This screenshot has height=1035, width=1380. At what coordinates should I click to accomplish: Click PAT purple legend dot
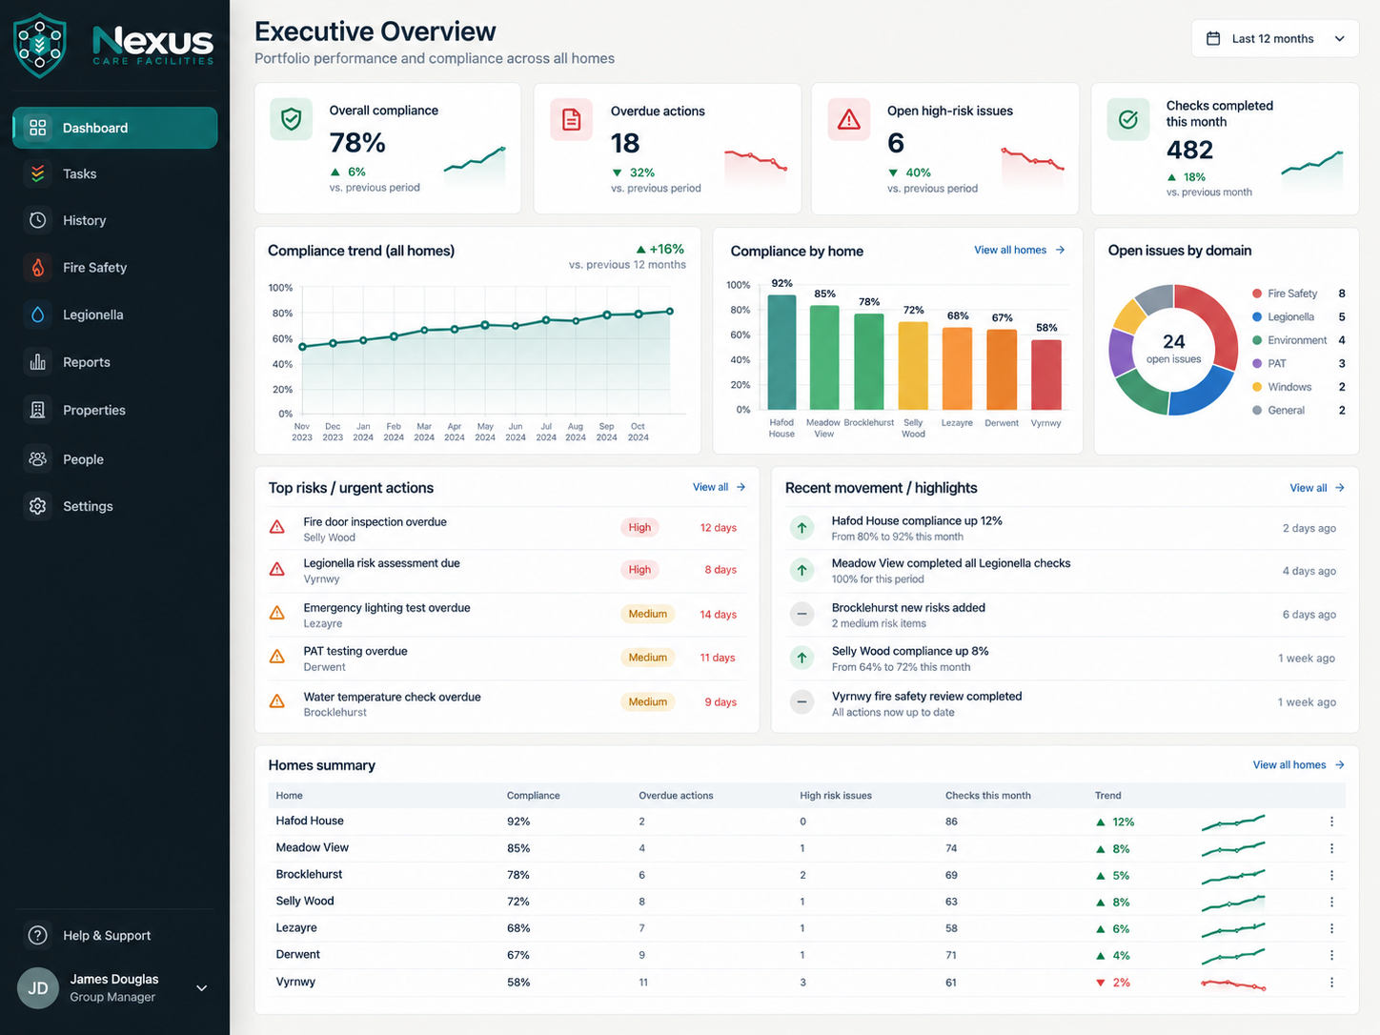pyautogui.click(x=1257, y=364)
